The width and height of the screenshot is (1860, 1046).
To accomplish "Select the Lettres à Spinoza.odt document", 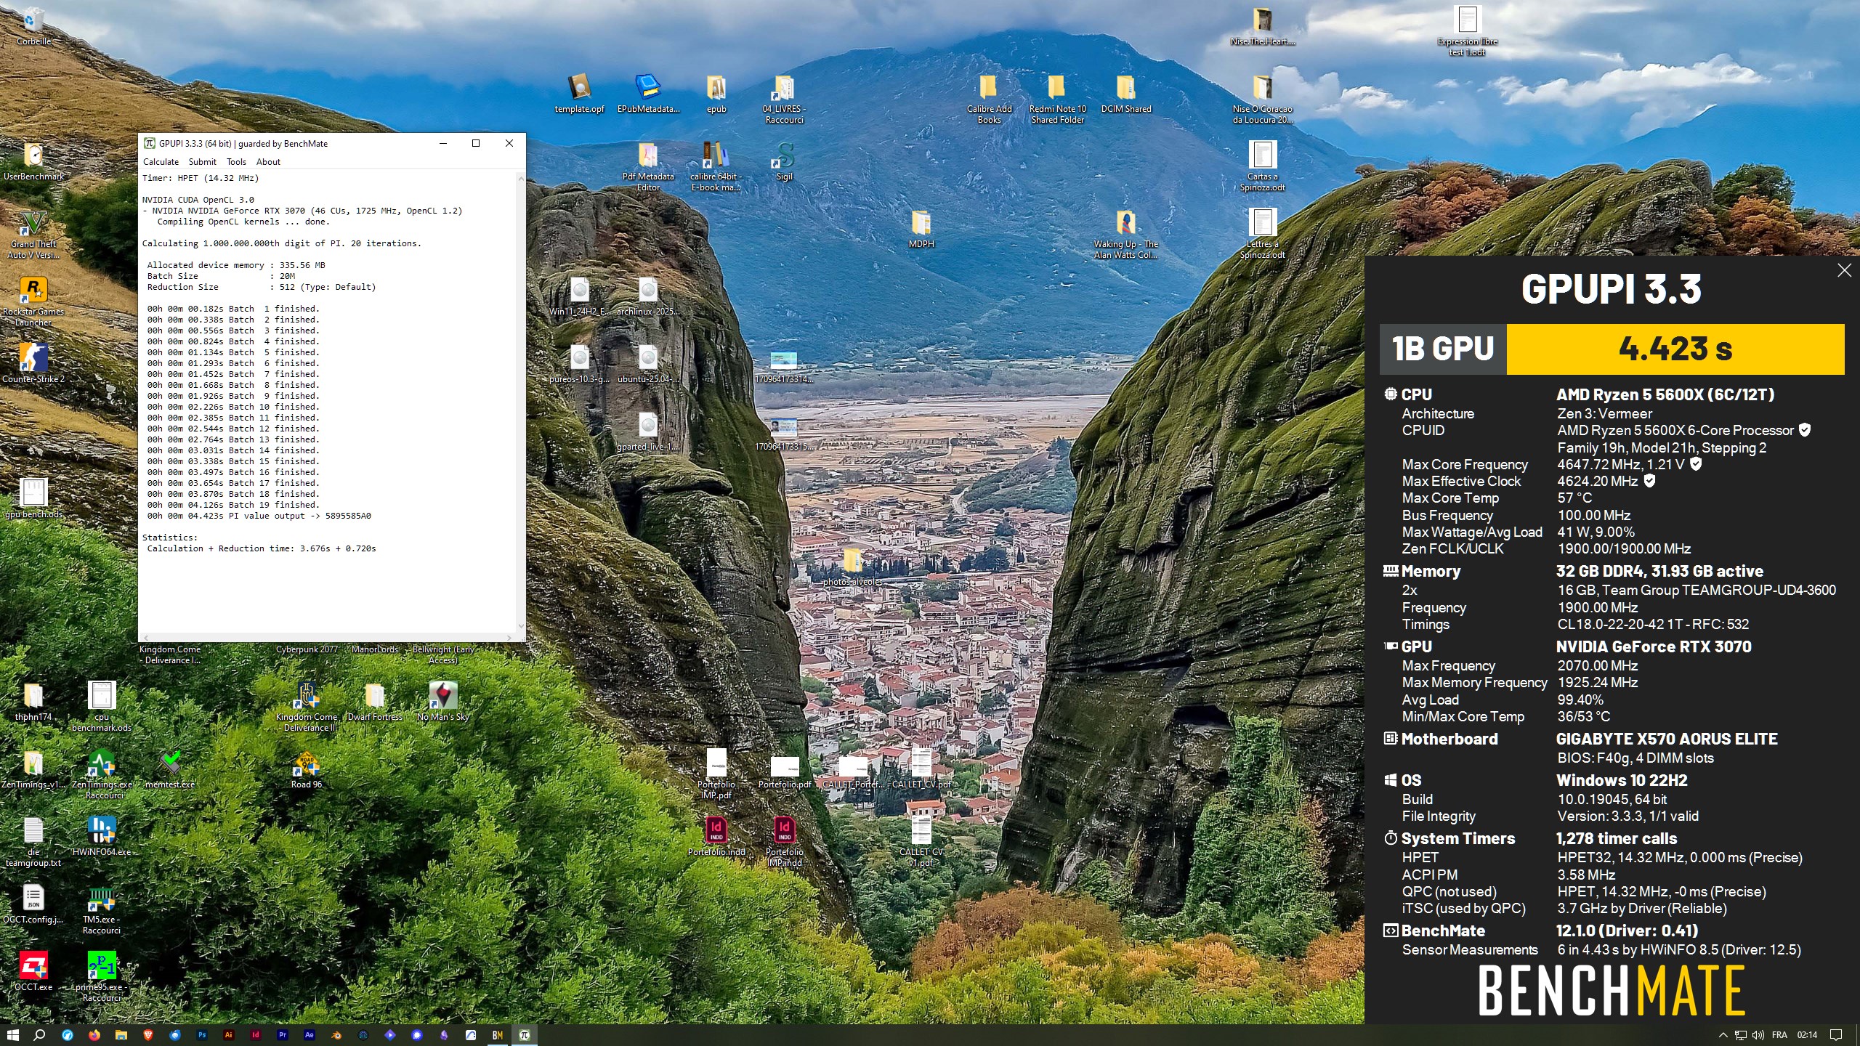I will [1263, 234].
